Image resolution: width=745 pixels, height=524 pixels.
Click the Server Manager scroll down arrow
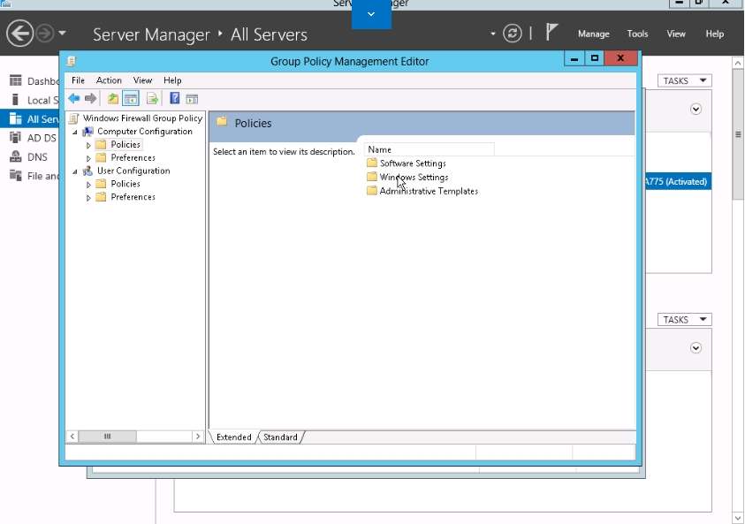[737, 517]
